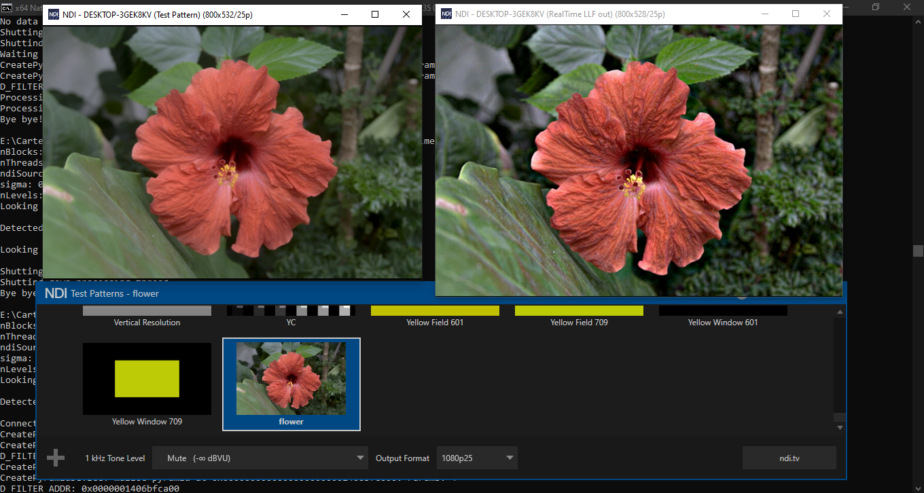The width and height of the screenshot is (924, 493).
Task: Open the Output Format 1080p25 dropdown
Action: [x=477, y=458]
